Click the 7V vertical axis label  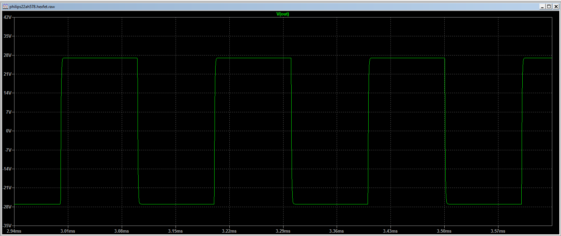pos(9,112)
